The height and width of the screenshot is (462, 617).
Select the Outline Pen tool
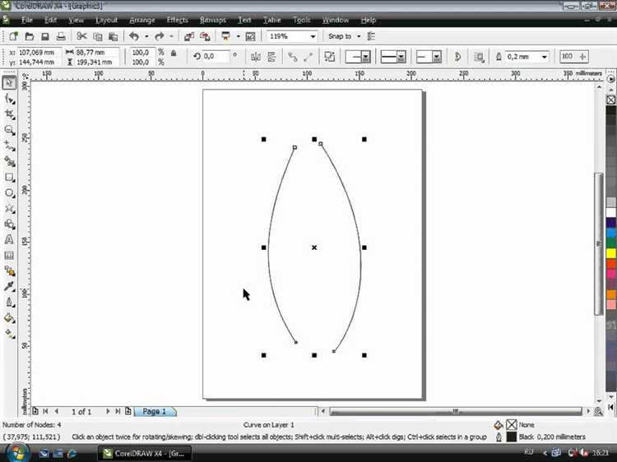coord(9,302)
